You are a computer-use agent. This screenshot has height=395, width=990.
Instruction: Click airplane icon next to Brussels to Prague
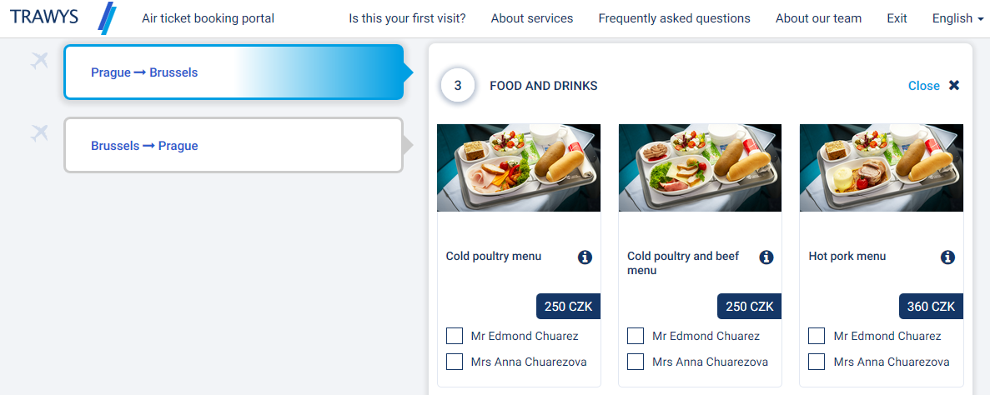pos(39,132)
